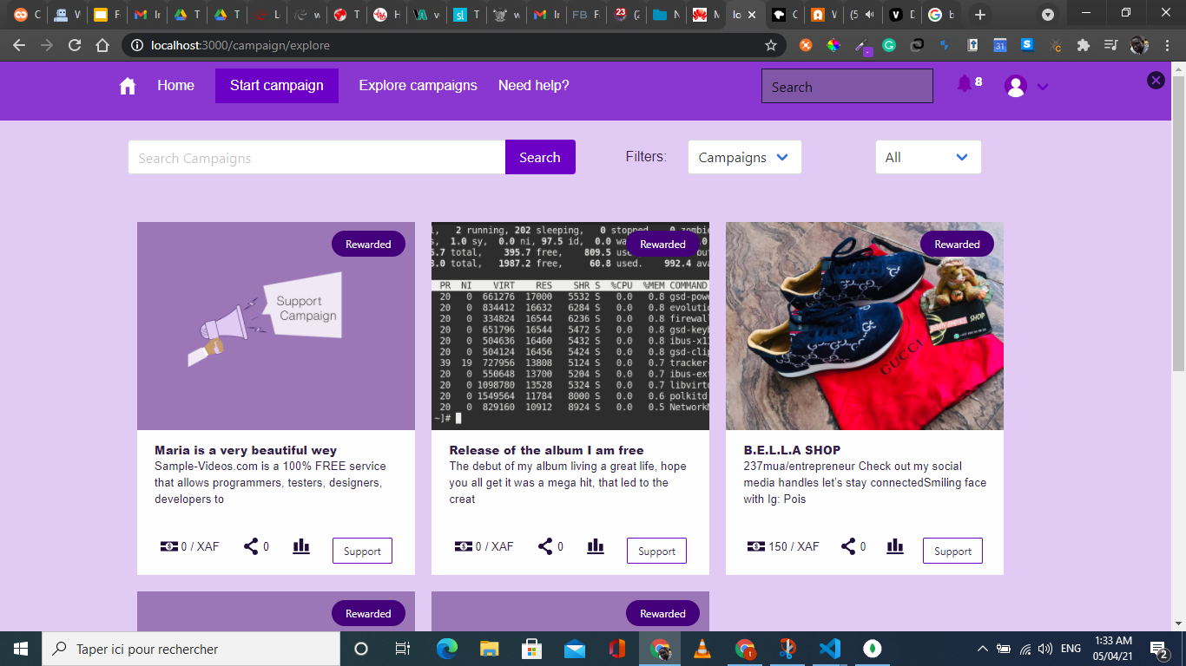
Task: Open the Explore campaigns nav item
Action: click(x=418, y=85)
